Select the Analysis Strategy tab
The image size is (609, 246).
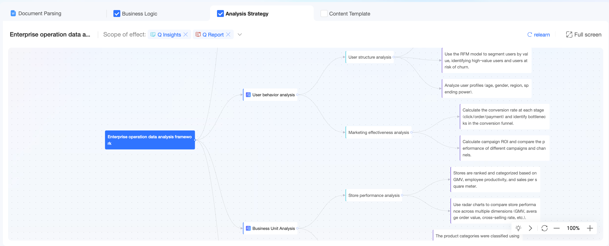point(247,14)
